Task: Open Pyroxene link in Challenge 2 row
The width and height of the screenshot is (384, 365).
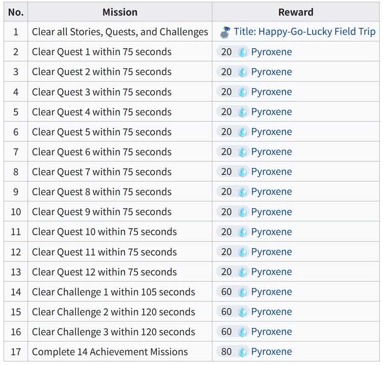Action: click(x=271, y=312)
